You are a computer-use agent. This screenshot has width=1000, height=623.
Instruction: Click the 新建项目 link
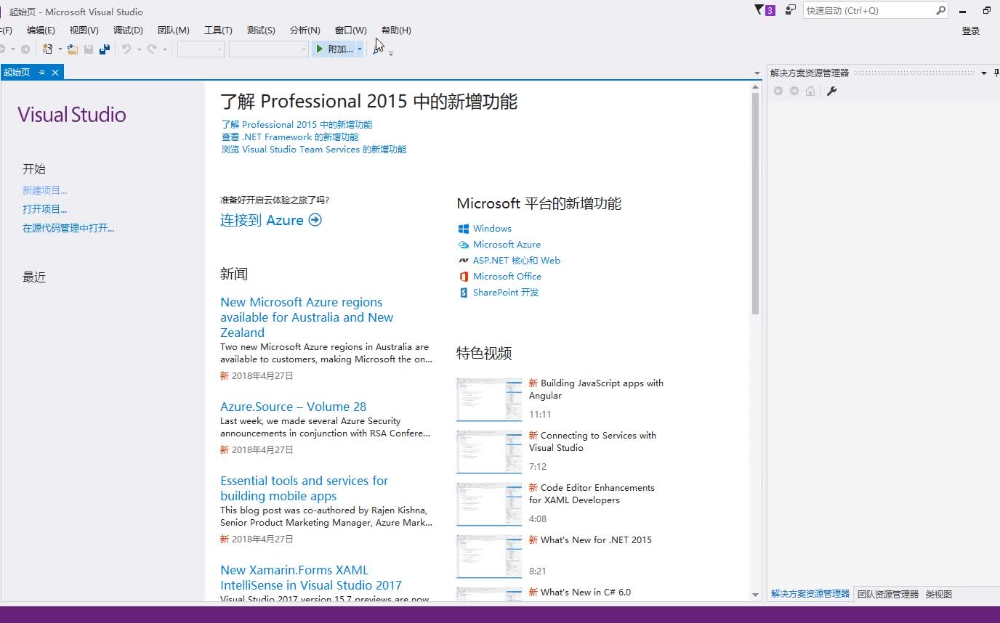[x=44, y=190]
